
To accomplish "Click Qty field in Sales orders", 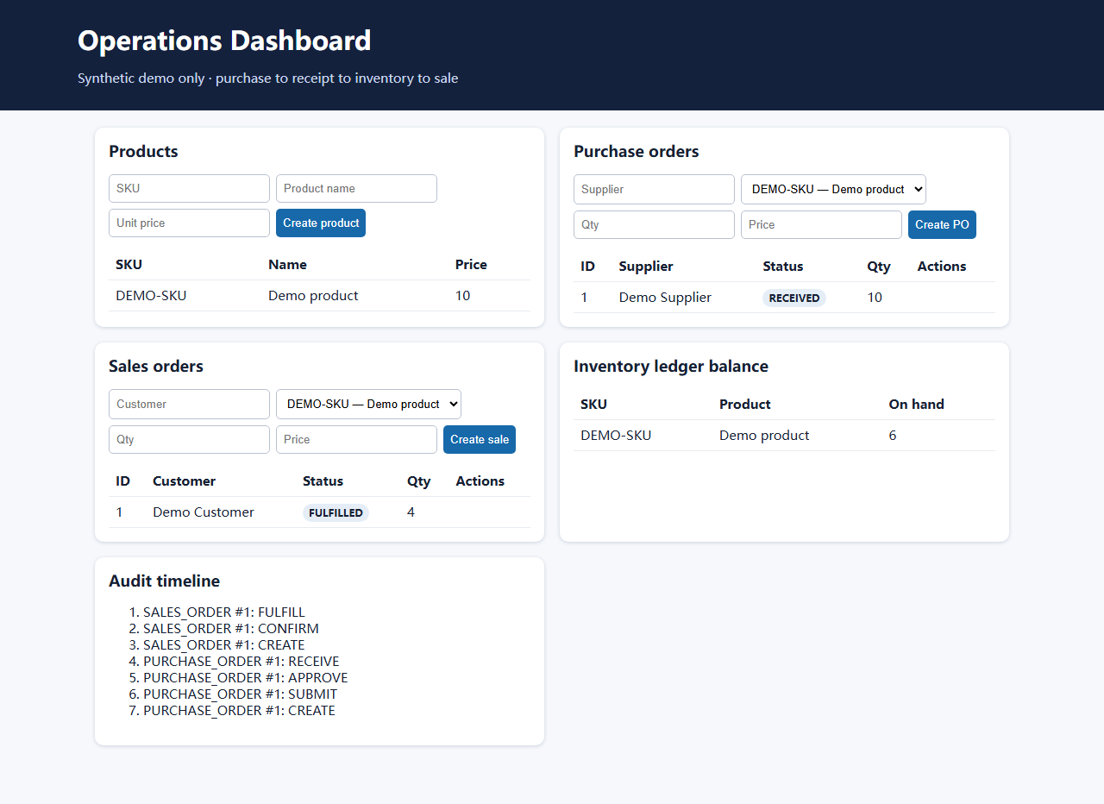I will pos(189,439).
